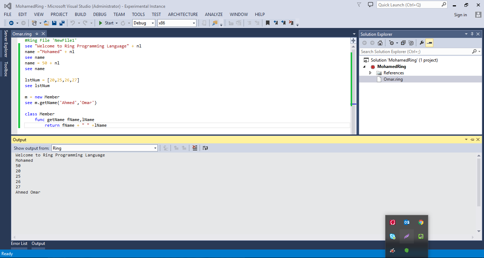484x258 pixels.
Task: Open the DEBUG menu
Action: pos(100,15)
